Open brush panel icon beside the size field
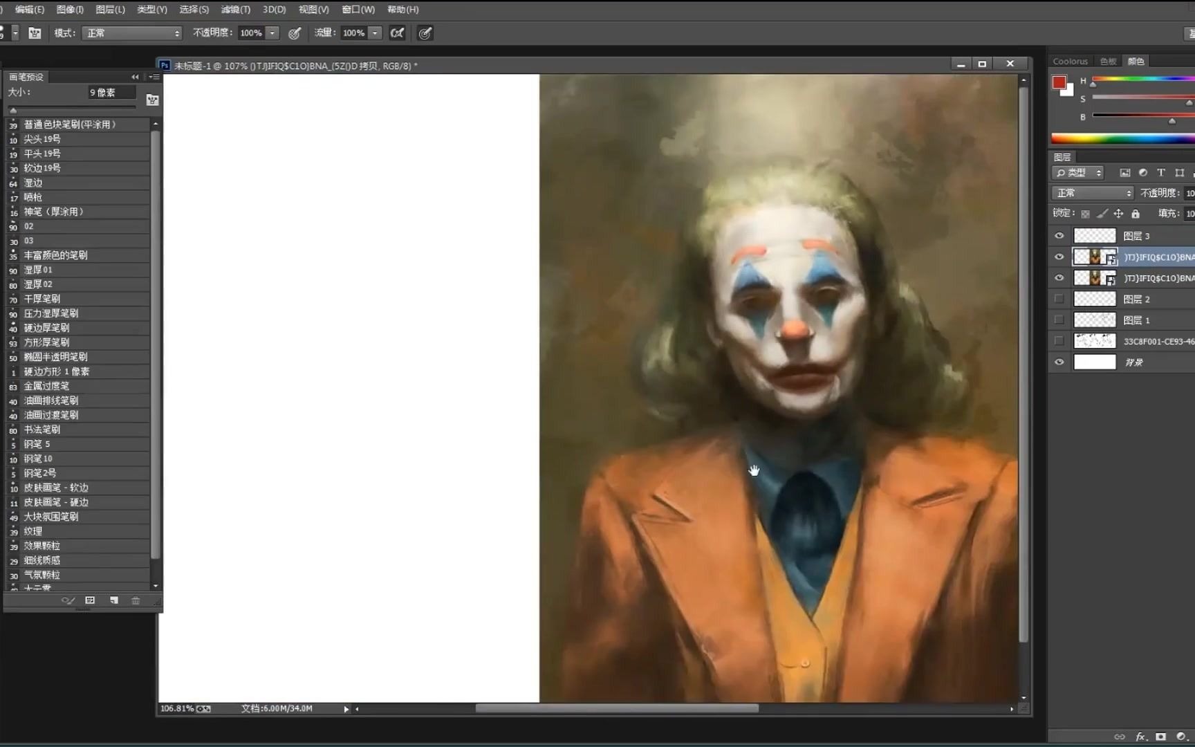Screen dimensions: 1195x747 pos(152,100)
